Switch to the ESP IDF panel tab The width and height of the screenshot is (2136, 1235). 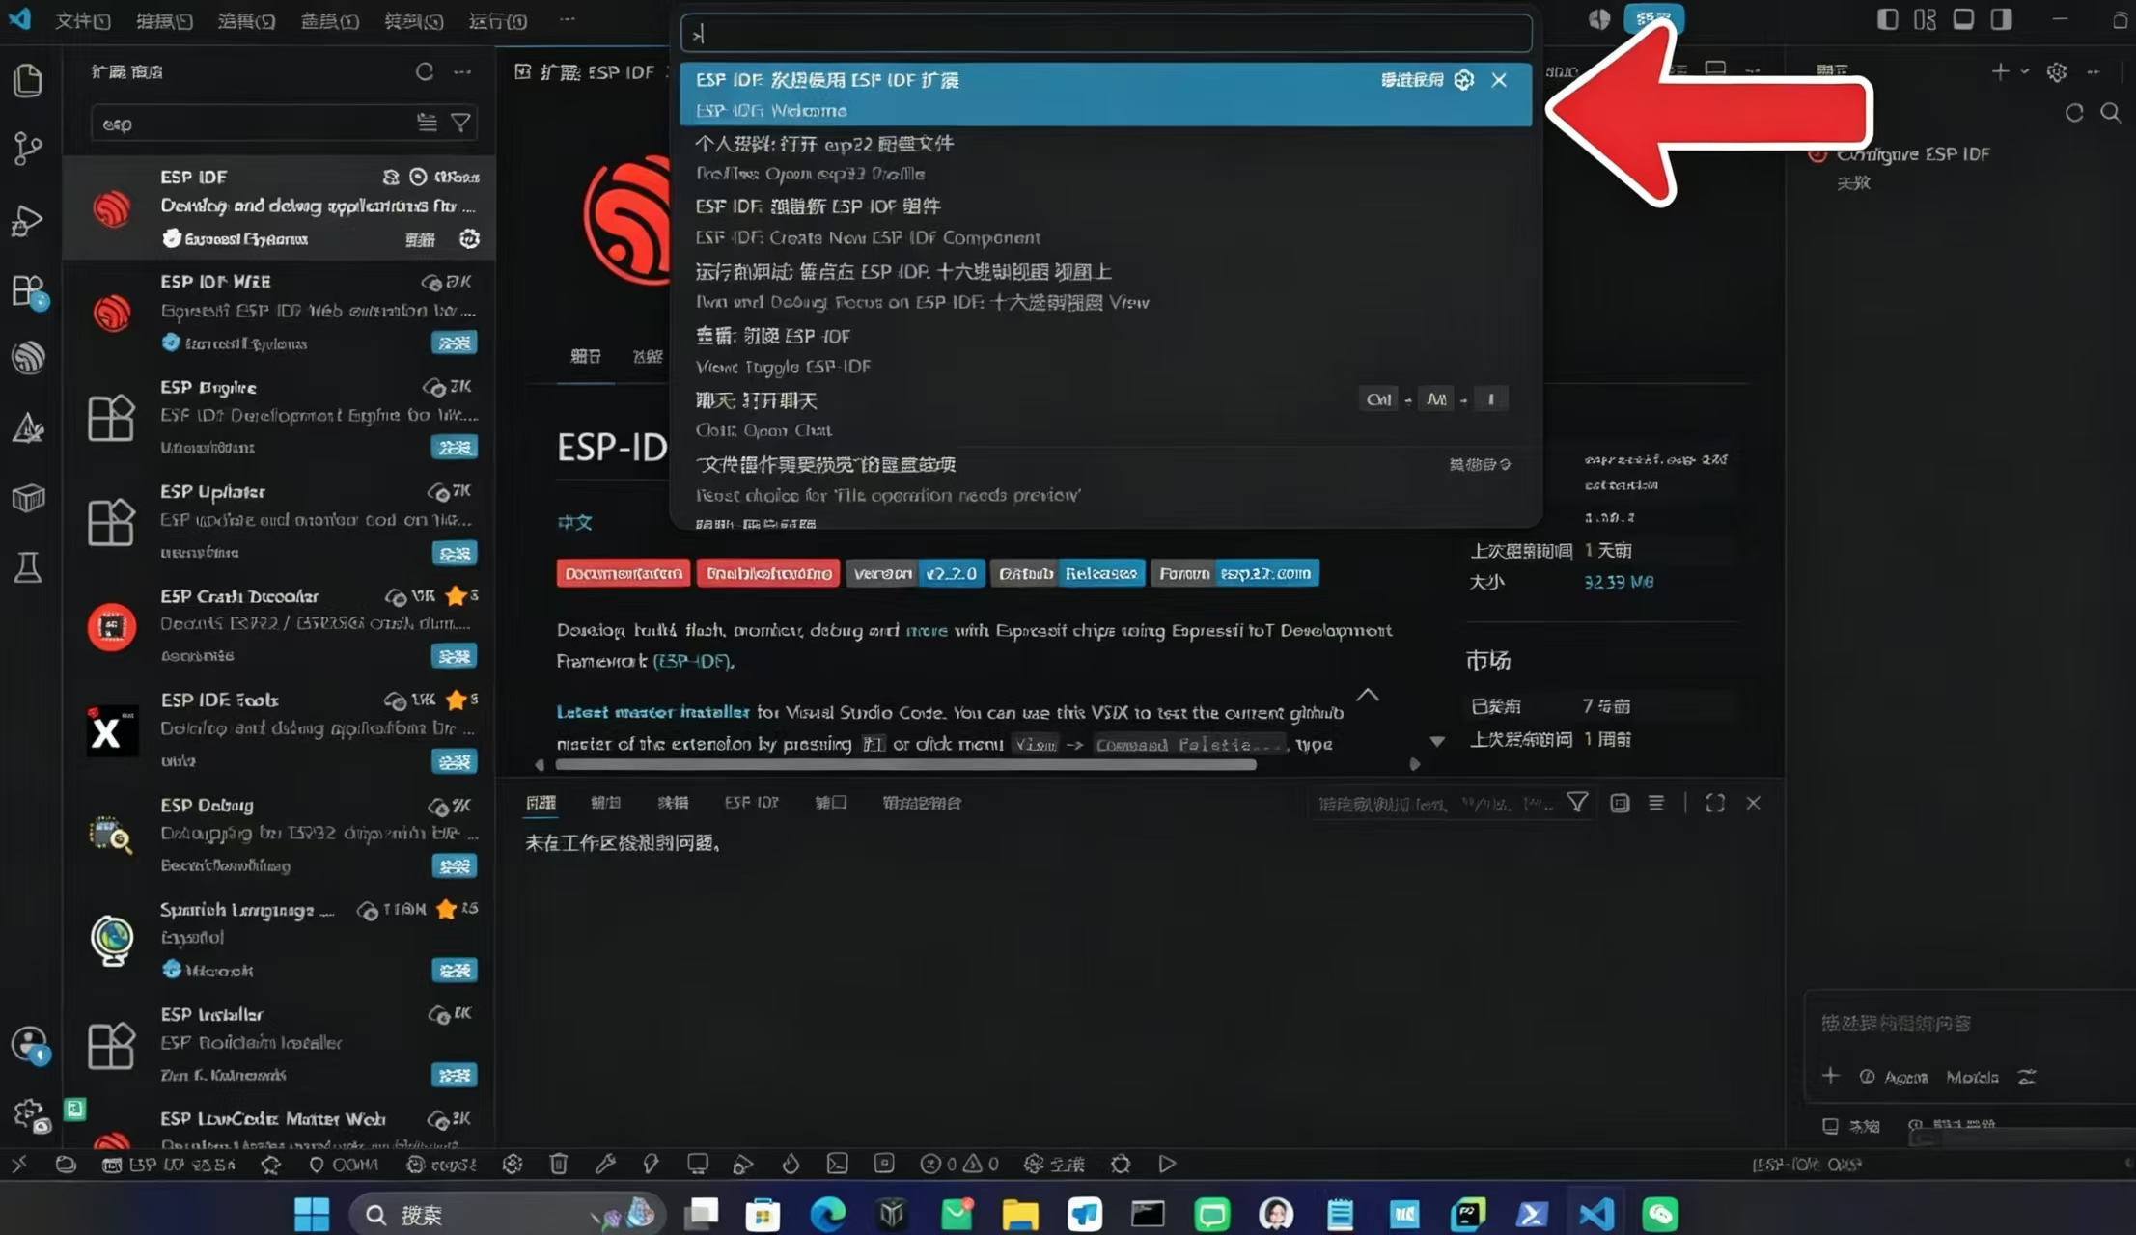point(752,803)
